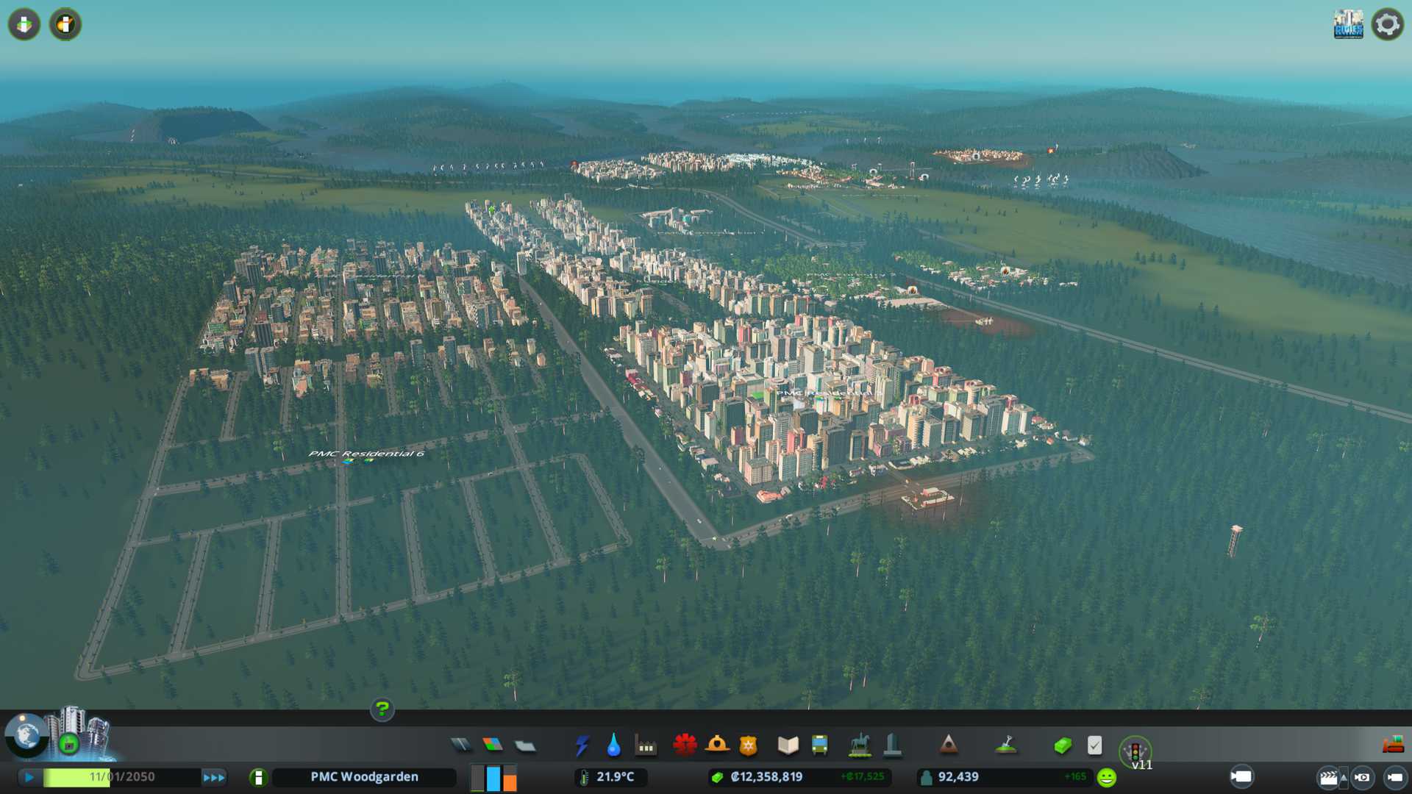1412x794 pixels.
Task: Change simulation speed with fast-forward arrows
Action: 214,777
